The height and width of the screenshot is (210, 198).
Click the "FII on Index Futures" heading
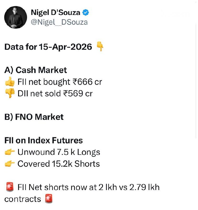point(44,140)
